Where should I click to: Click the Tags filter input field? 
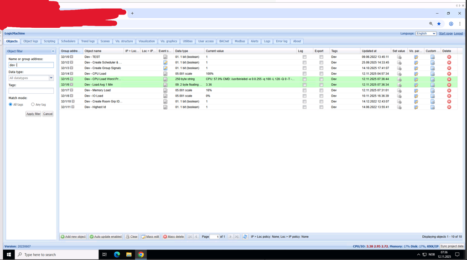point(31,91)
